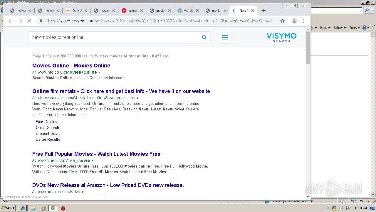Click the volume speaker tray icon
The width and height of the screenshot is (376, 212).
click(341, 208)
